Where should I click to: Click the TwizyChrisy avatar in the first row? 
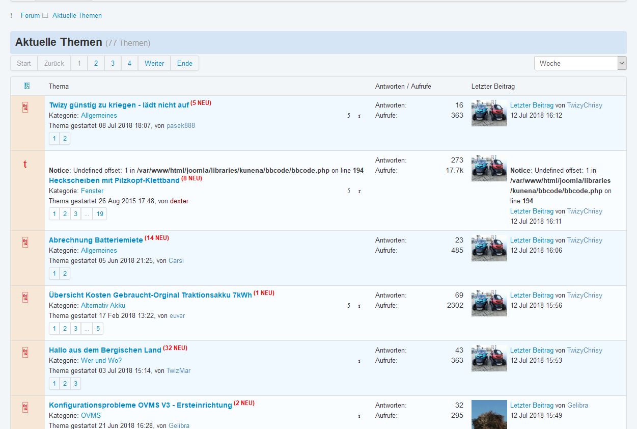(489, 113)
